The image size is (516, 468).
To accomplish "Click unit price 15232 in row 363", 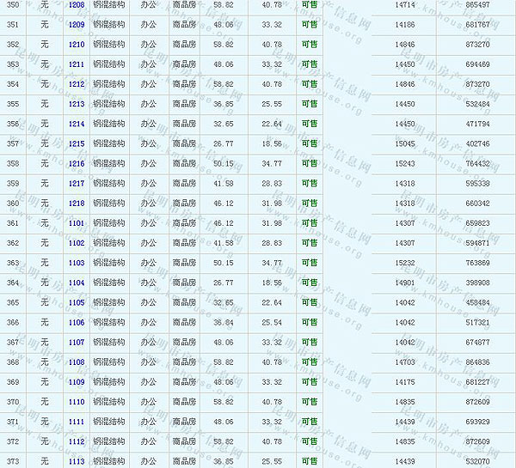I will click(x=405, y=263).
